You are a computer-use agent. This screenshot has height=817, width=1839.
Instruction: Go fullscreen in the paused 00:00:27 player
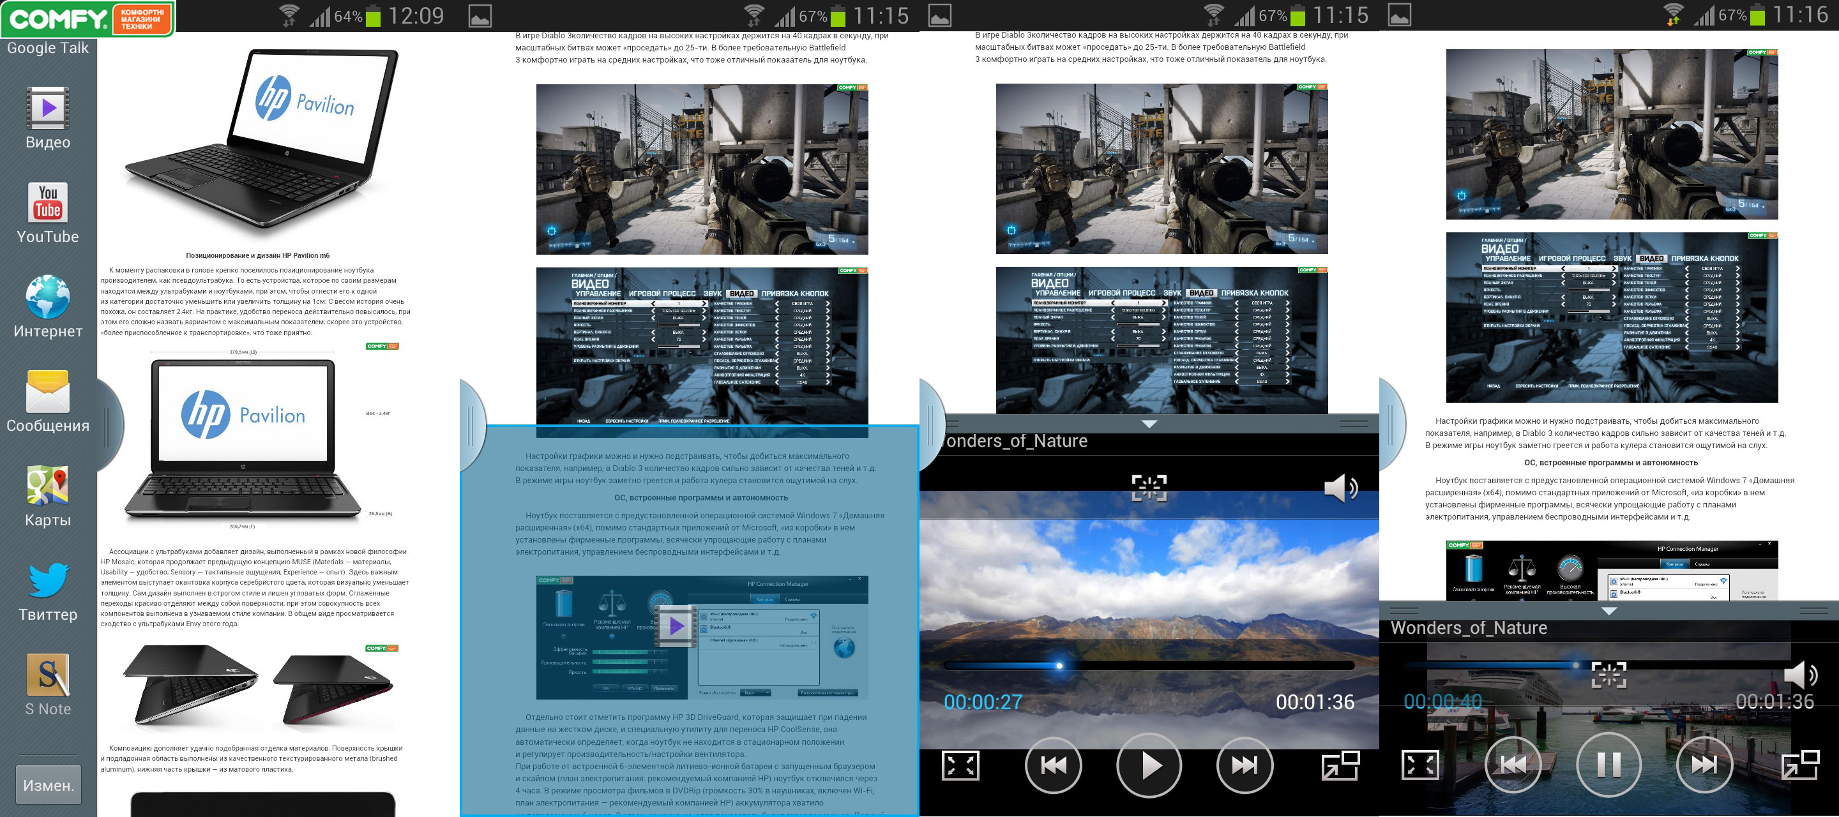[x=961, y=766]
